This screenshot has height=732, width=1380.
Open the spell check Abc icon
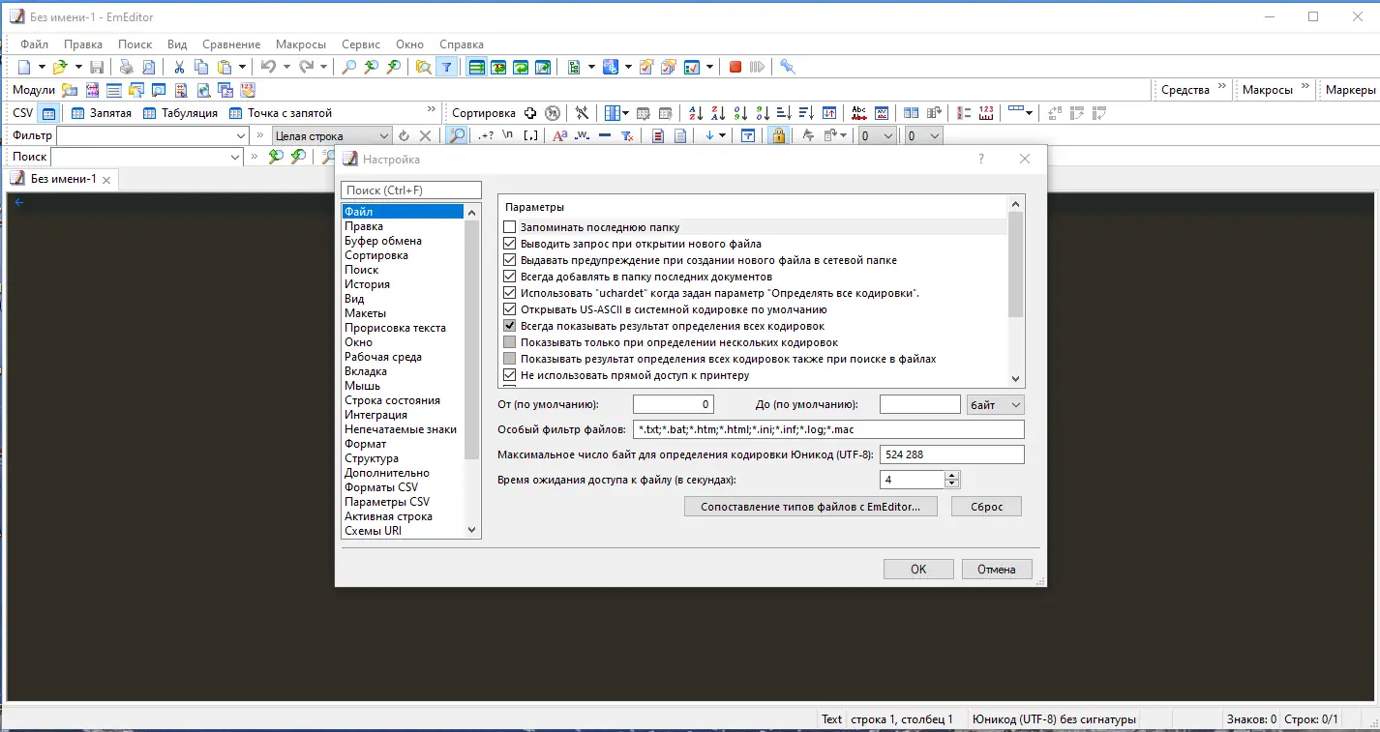point(857,112)
